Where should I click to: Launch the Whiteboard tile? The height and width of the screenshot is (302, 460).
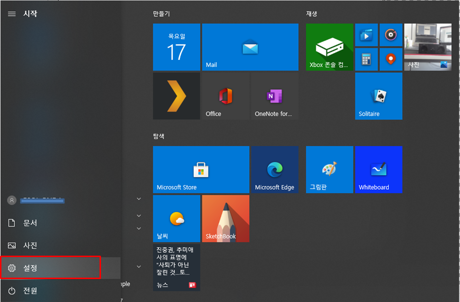pos(379,170)
